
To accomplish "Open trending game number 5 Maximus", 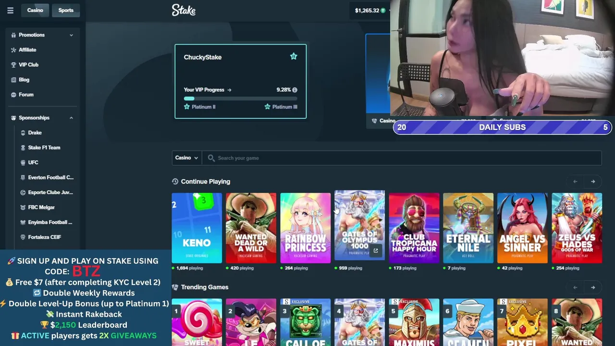I will (x=414, y=322).
